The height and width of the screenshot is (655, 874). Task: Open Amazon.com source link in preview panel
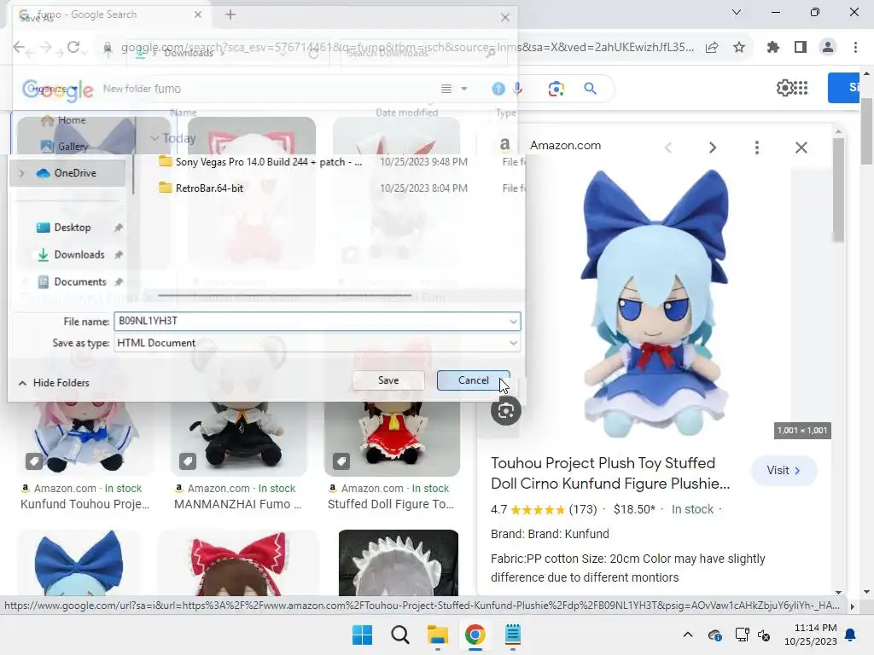point(565,145)
